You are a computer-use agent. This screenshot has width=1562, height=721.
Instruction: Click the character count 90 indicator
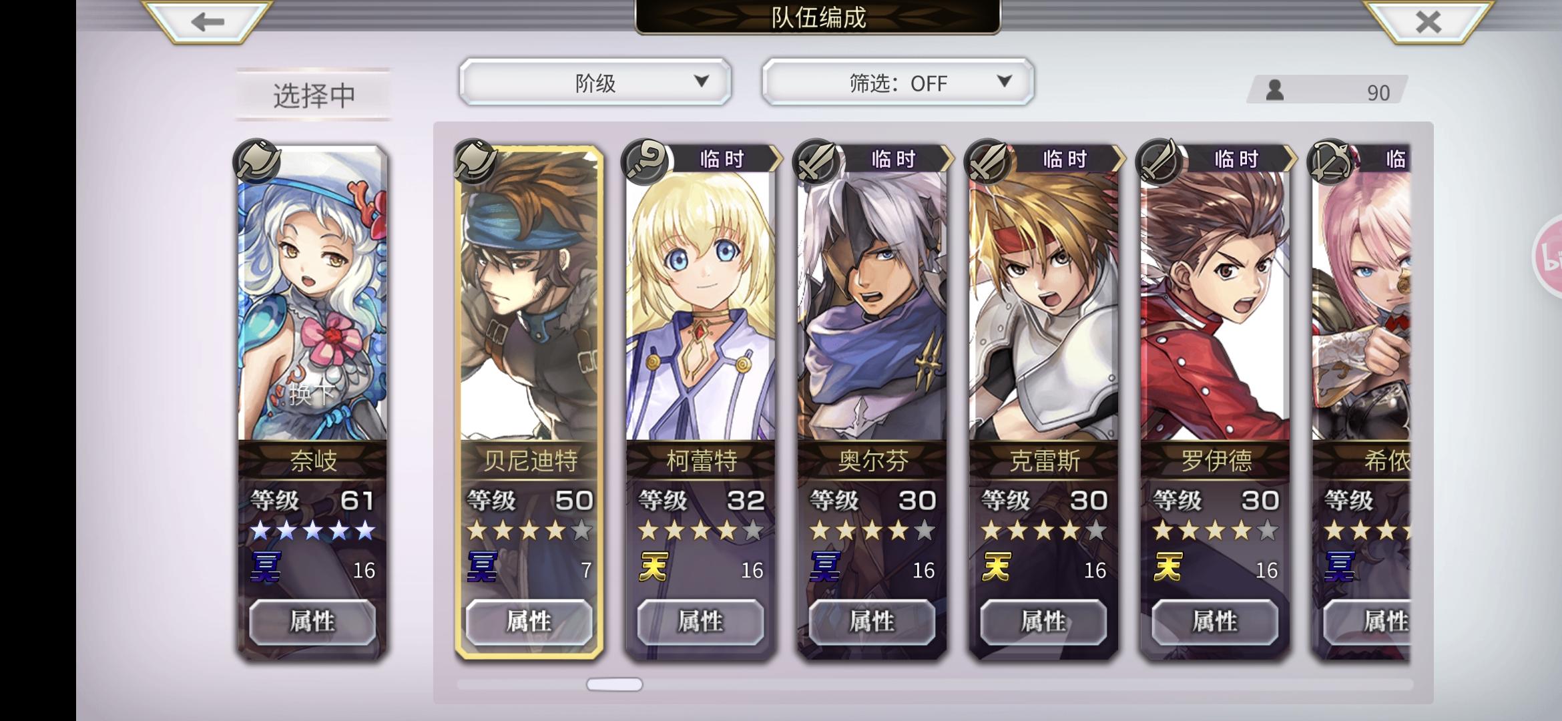click(1328, 90)
